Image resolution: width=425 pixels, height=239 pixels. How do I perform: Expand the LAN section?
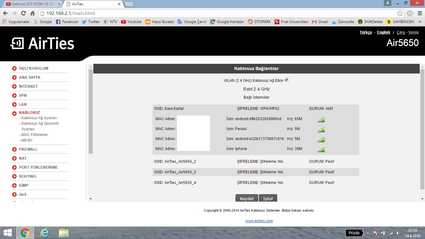(14, 105)
